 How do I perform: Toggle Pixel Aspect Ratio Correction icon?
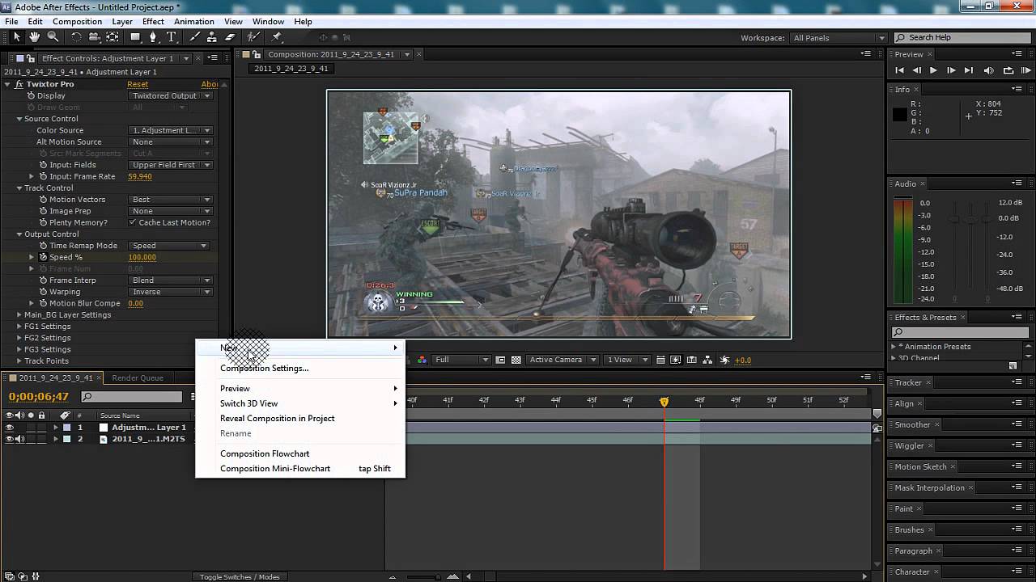[660, 360]
